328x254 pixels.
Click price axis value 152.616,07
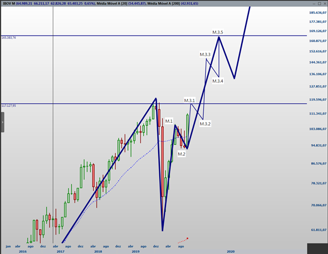click(x=318, y=51)
